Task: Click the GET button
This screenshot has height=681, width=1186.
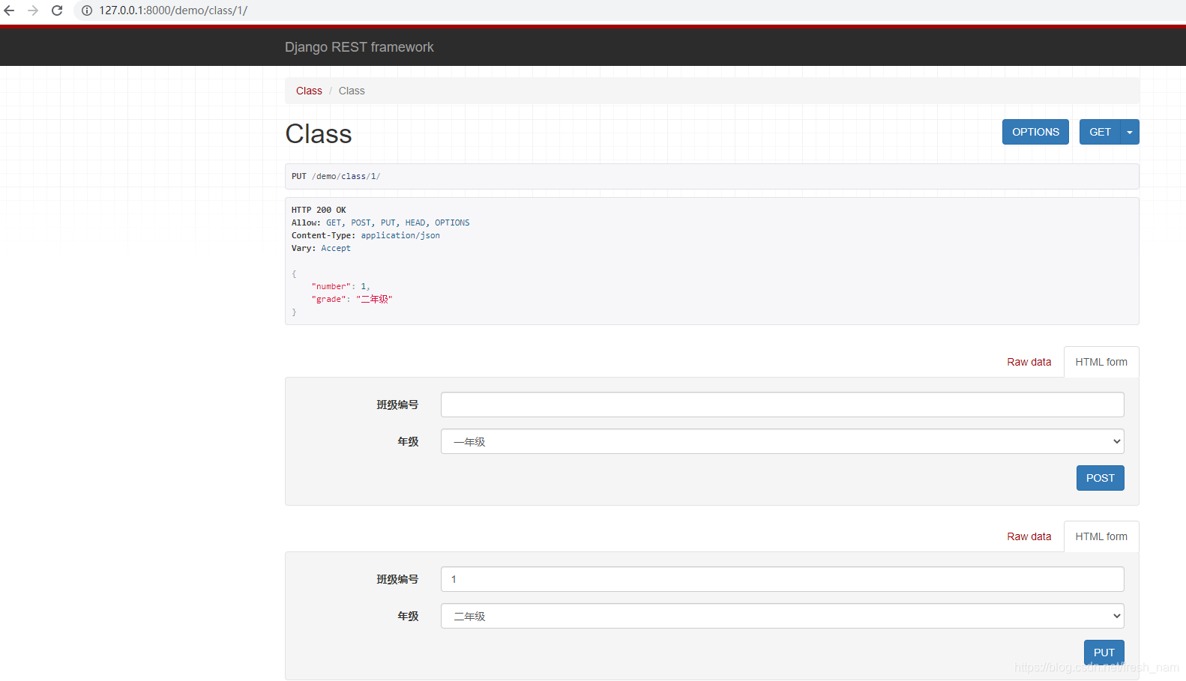Action: tap(1100, 132)
